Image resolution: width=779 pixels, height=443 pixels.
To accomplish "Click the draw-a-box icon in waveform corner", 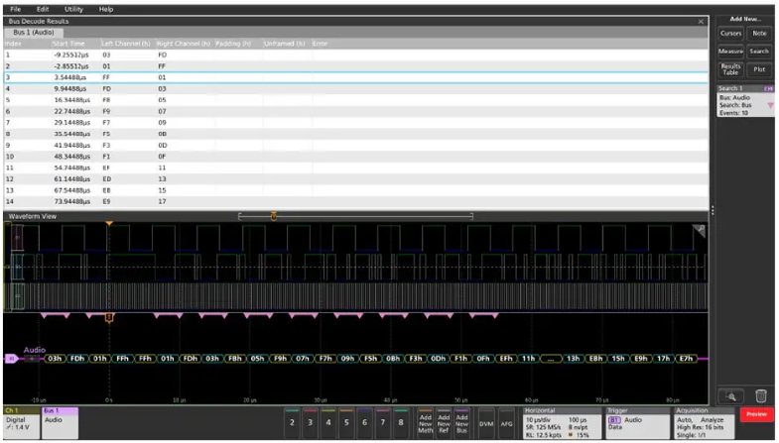I will [699, 230].
